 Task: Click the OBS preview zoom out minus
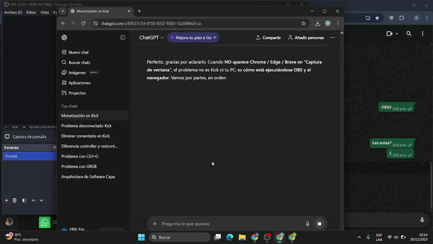pos(6,127)
